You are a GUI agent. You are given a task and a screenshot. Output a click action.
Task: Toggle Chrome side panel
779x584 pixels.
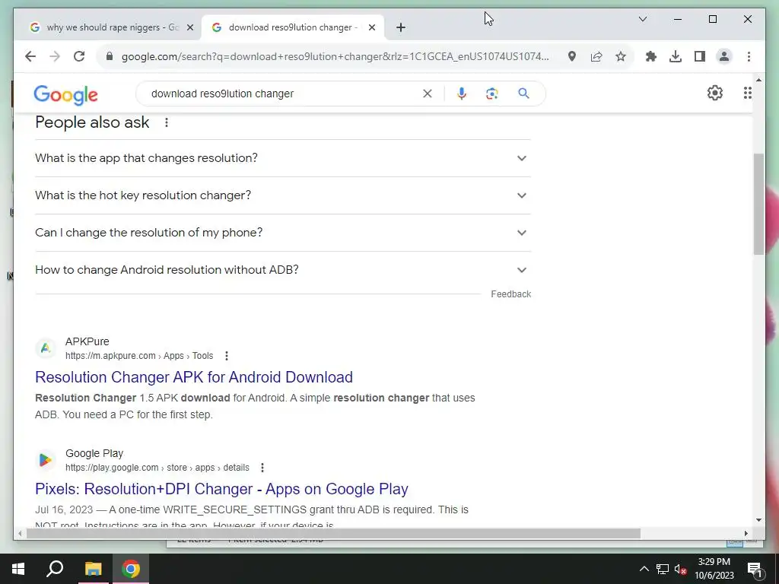coord(700,56)
